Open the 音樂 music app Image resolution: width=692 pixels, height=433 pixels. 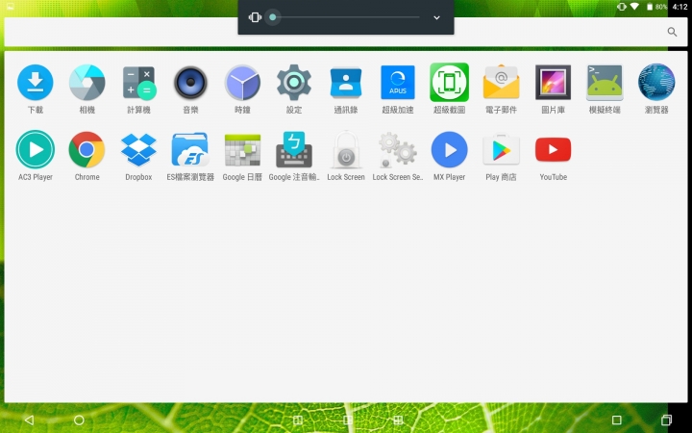(190, 83)
